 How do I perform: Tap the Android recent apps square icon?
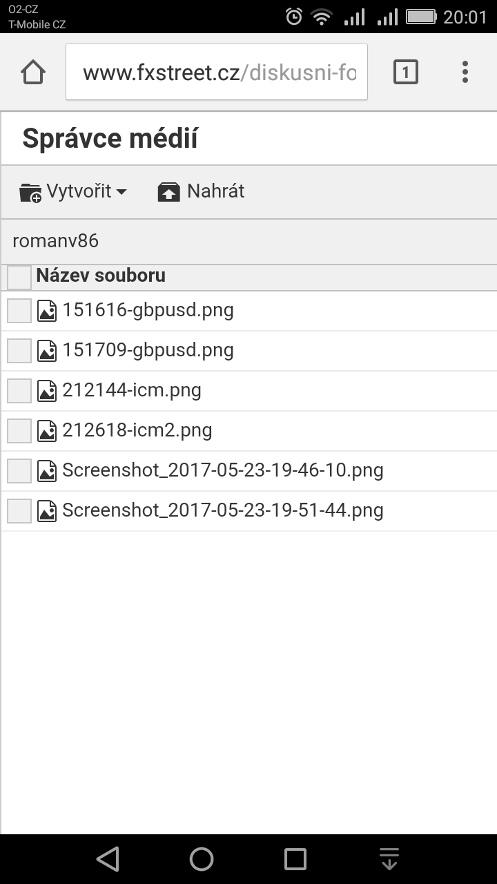click(x=295, y=859)
